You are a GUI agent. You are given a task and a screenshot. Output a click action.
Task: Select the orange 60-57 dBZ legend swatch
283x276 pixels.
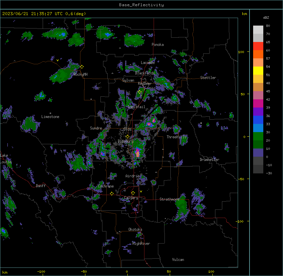point(258,54)
